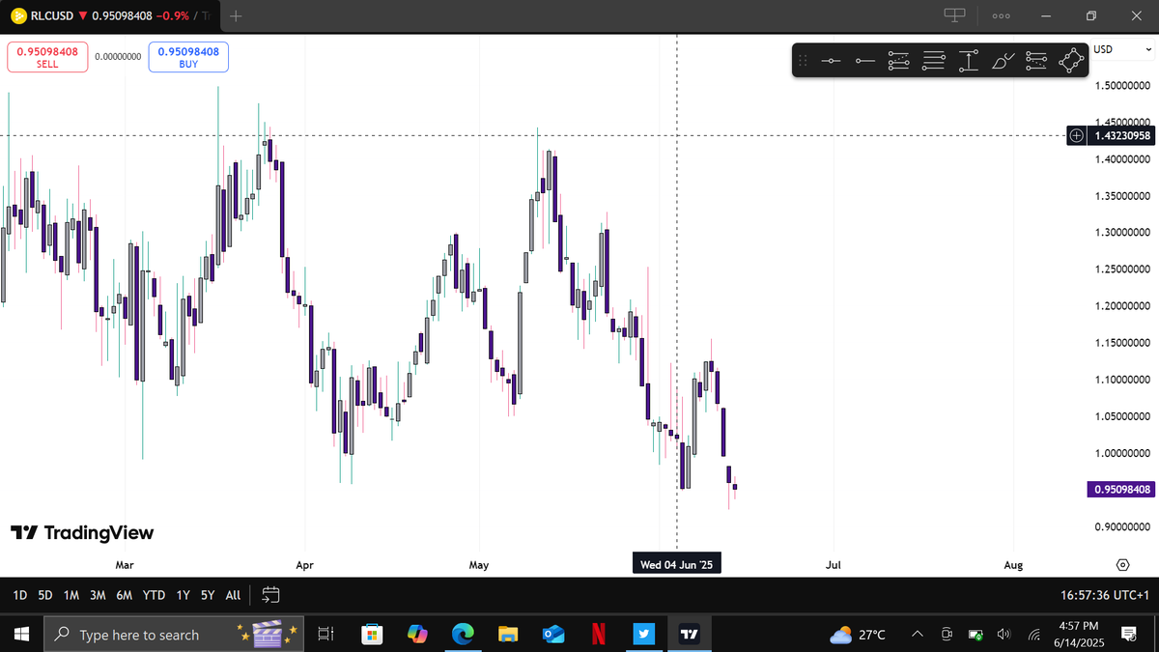This screenshot has width=1159, height=652.
Task: Select the horizontal line drawing tool
Action: 832,61
